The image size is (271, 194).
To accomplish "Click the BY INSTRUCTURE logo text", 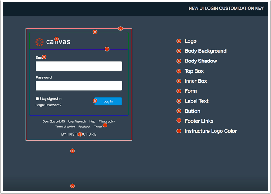I will 79,134.
